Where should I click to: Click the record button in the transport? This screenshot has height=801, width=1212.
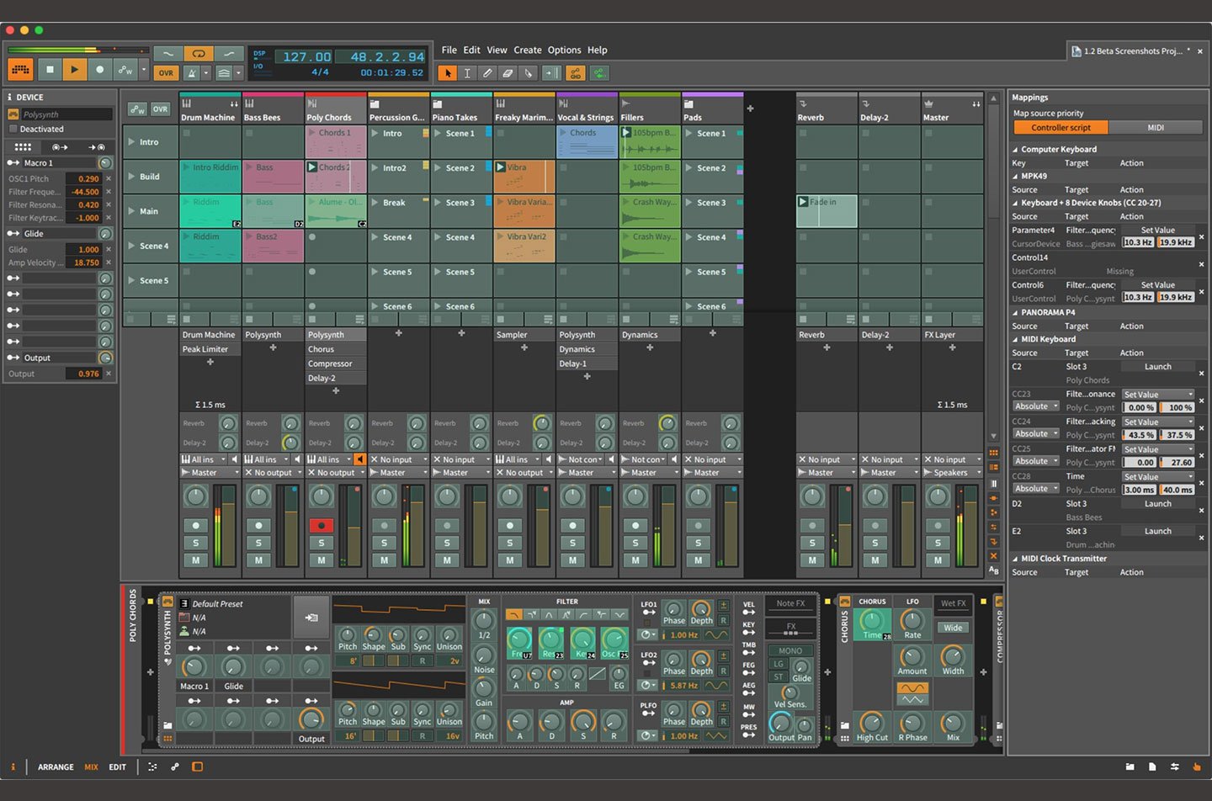coord(99,70)
